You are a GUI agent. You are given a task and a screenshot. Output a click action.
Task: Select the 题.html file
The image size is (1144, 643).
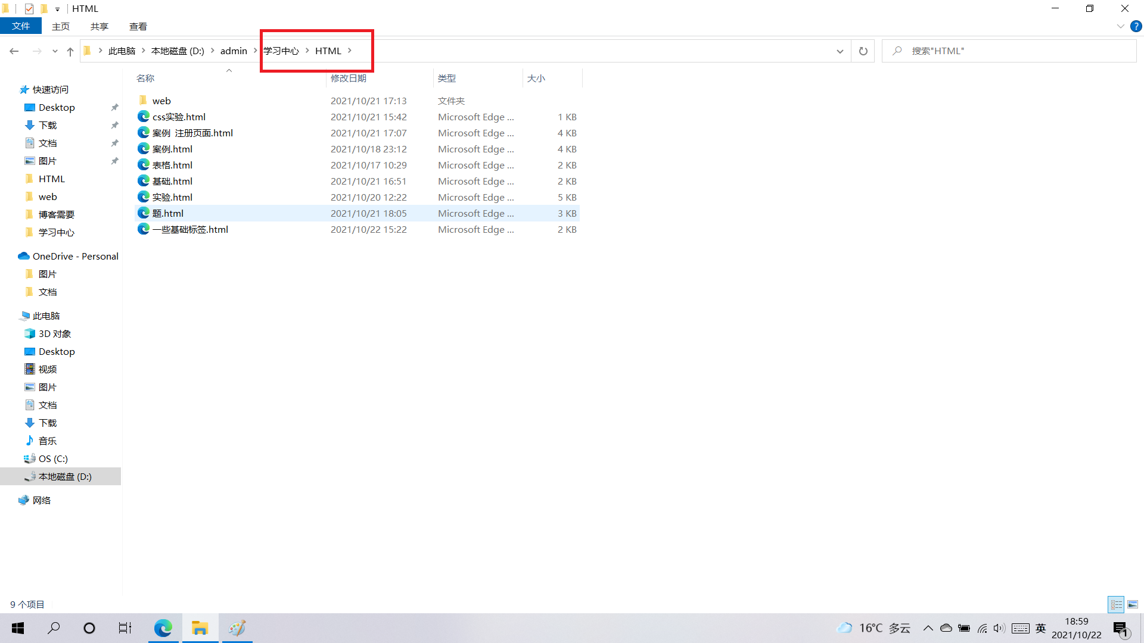point(168,213)
